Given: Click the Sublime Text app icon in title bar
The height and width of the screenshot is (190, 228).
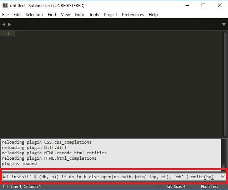Looking at the screenshot, I should (5, 5).
